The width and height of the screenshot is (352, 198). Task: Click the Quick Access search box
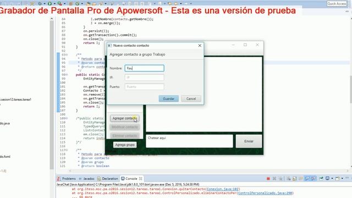click(x=337, y=4)
